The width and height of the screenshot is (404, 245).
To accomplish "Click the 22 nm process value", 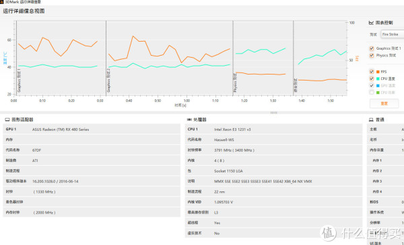I will pyautogui.click(x=220, y=192).
